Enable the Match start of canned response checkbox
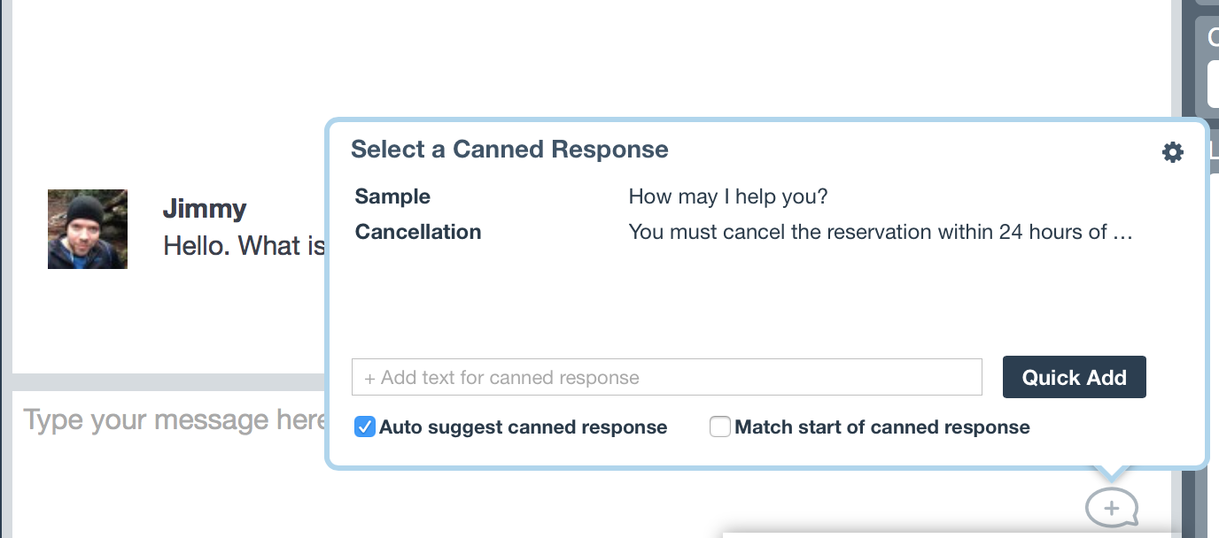 (x=720, y=427)
